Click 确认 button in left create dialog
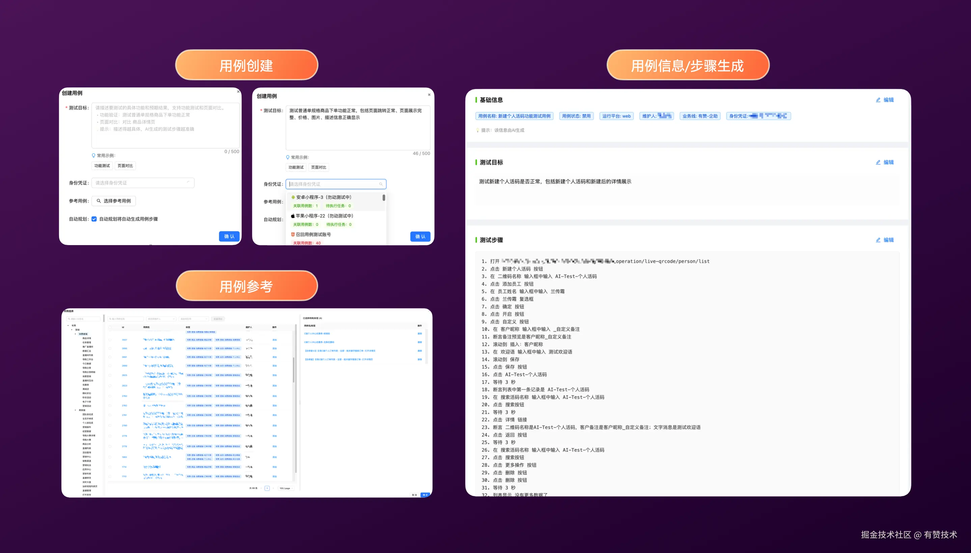971x553 pixels. click(x=229, y=236)
